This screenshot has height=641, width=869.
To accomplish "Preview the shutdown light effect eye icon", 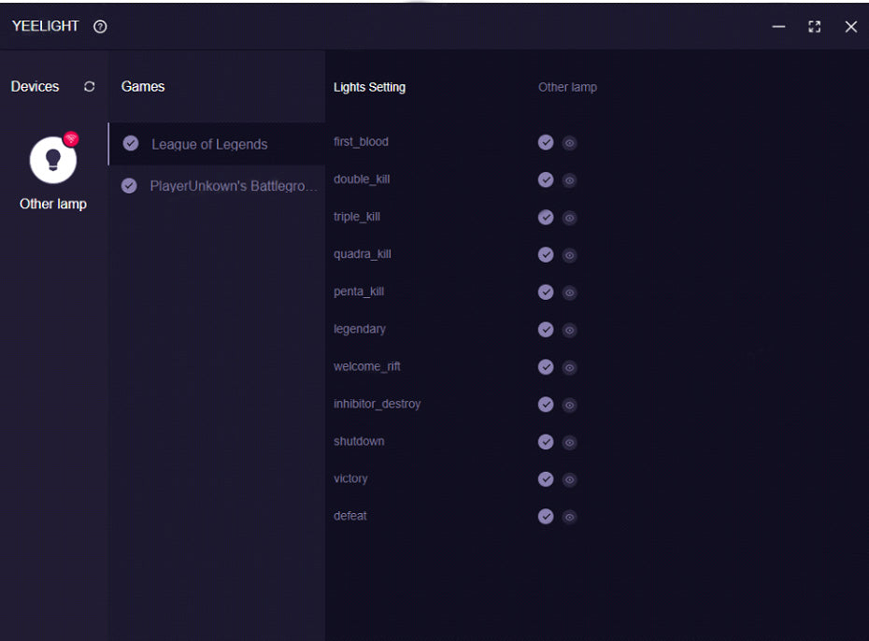I will click(570, 442).
